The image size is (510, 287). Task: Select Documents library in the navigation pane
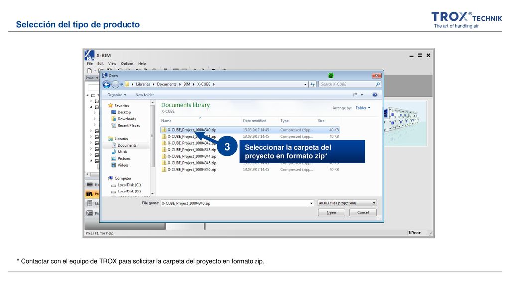pos(127,145)
